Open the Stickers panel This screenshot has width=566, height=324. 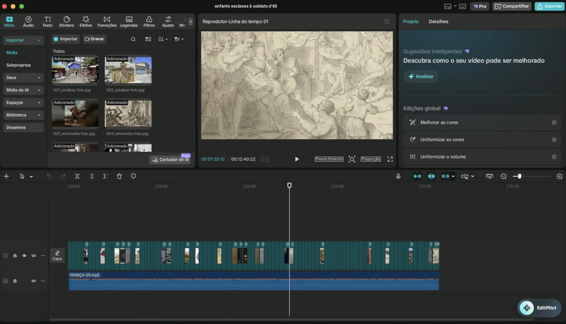click(66, 22)
